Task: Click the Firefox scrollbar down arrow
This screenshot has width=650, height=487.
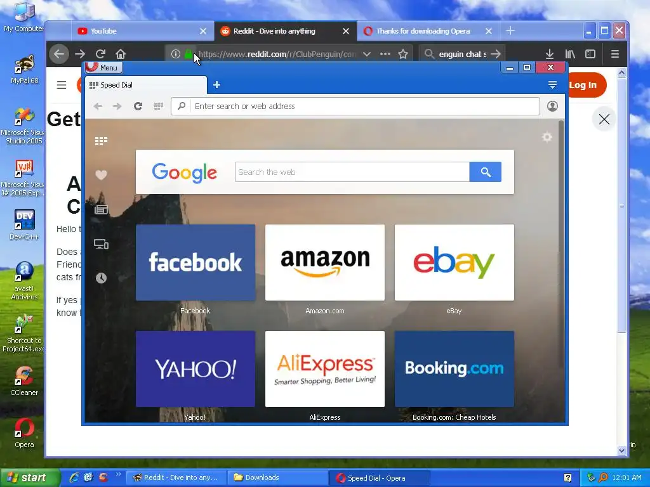Action: coord(621,450)
